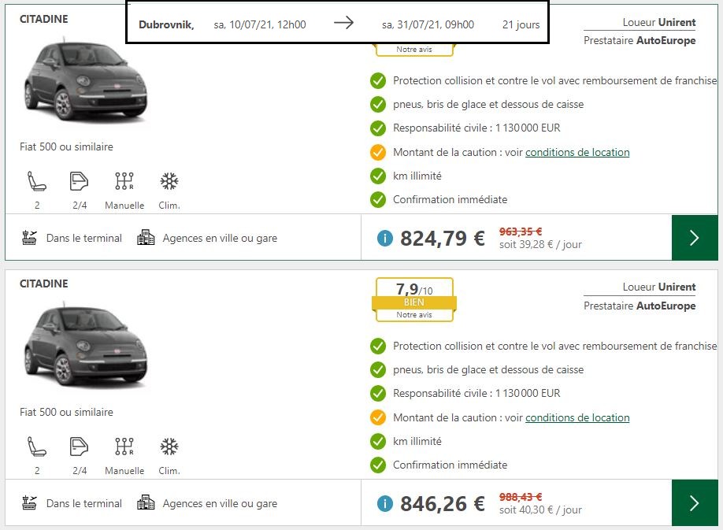Click the doors icon in second listing
This screenshot has height=530, width=723.
(x=80, y=447)
